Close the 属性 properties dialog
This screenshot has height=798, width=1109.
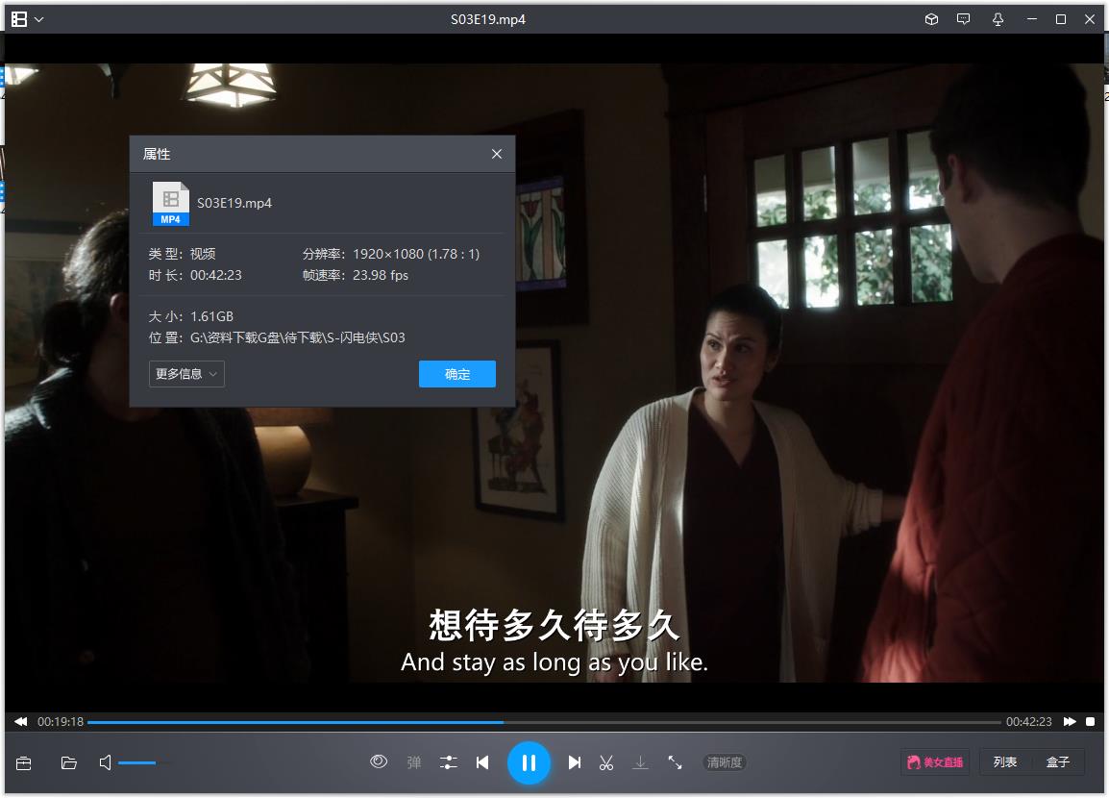497,154
